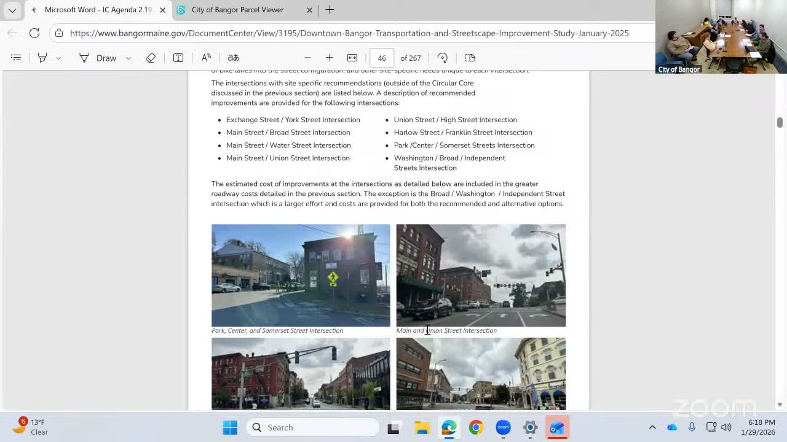Click the add text box icon
This screenshot has width=787, height=442.
click(178, 58)
